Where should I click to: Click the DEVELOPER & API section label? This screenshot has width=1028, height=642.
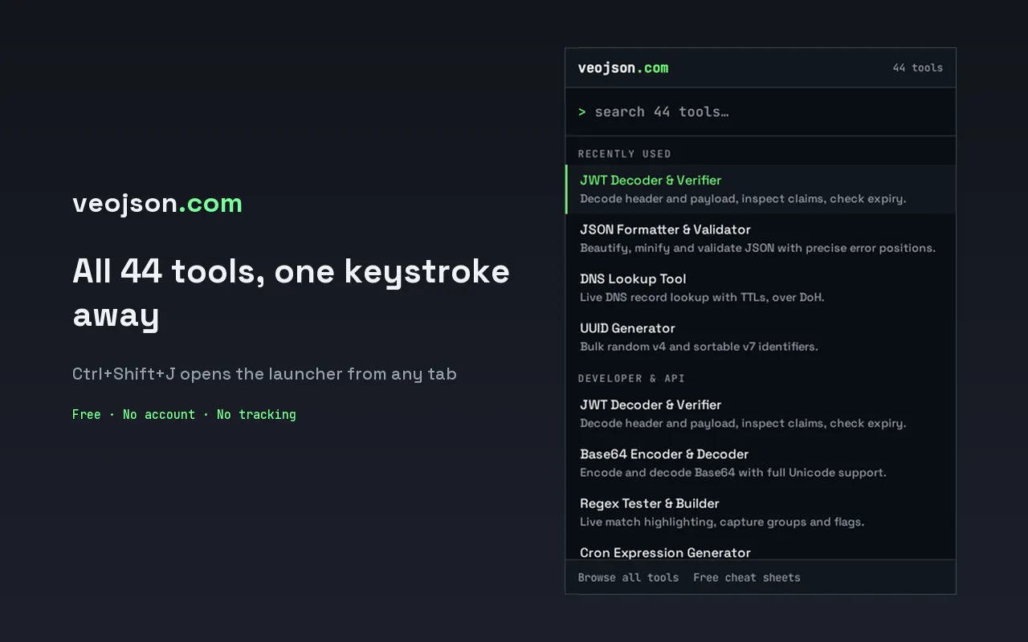[631, 378]
